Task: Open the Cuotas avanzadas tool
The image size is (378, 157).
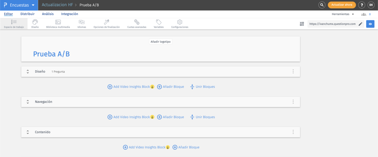Action: click(x=137, y=24)
